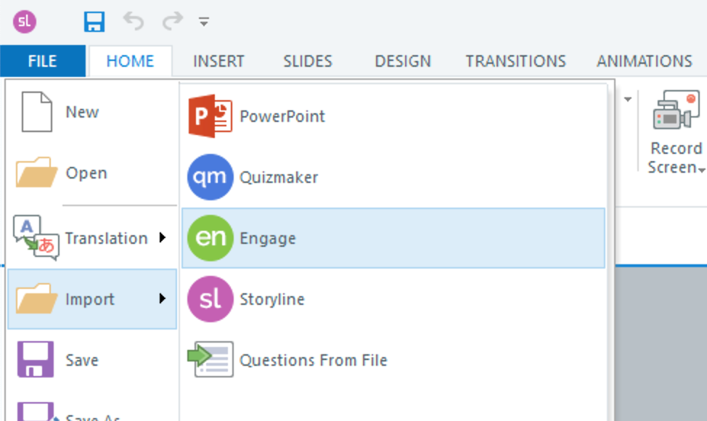Viewport: 707px width, 421px height.
Task: Click the Redo arrow icon
Action: tap(173, 22)
